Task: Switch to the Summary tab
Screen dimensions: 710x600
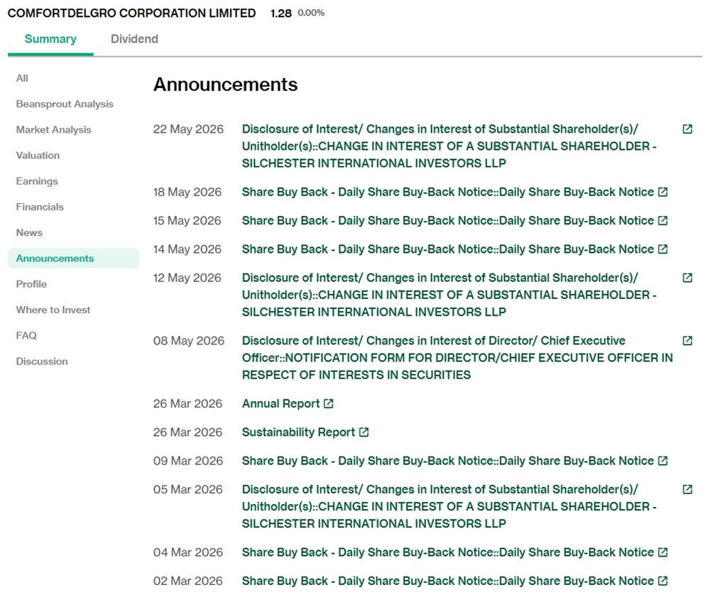Action: tap(50, 39)
